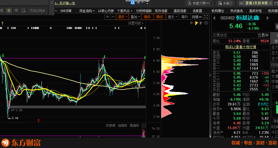Click the 加指标 add indicator button
278x148 pixels.
pos(123,125)
